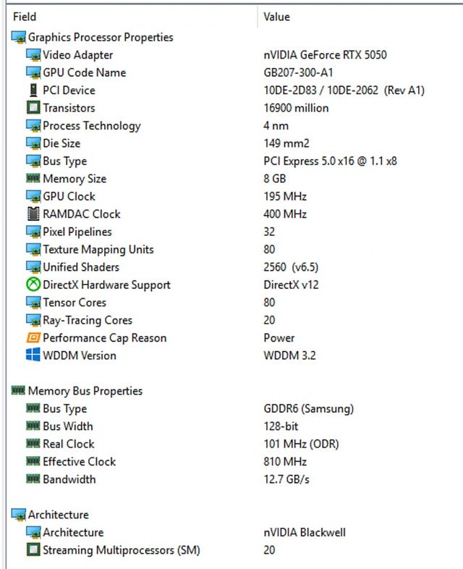The image size is (463, 569).
Task: Select the Architecture group heading
Action: click(x=58, y=515)
